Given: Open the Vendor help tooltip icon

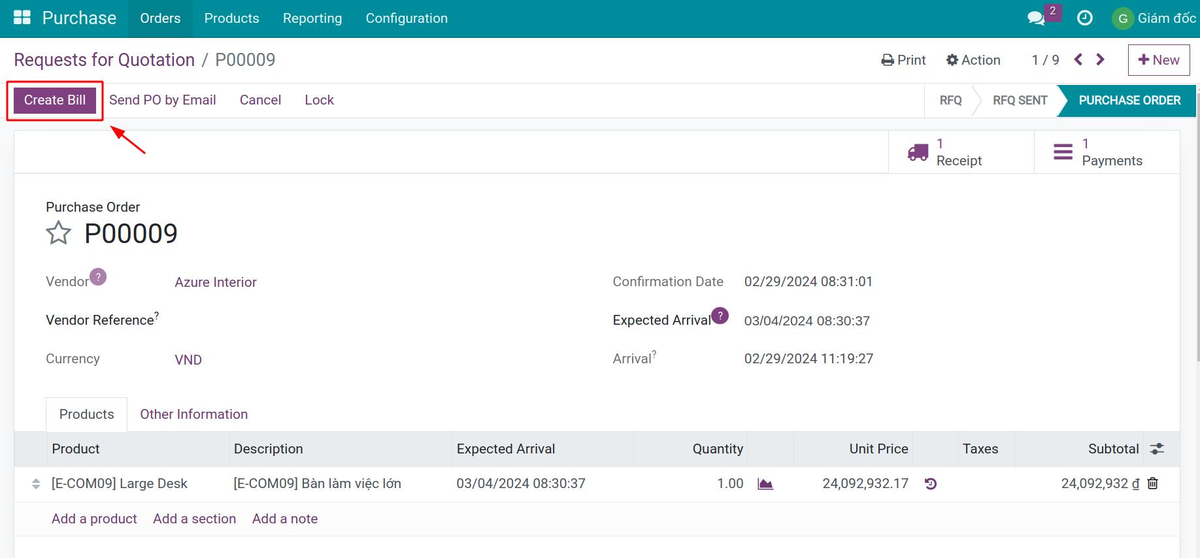Looking at the screenshot, I should click(98, 276).
